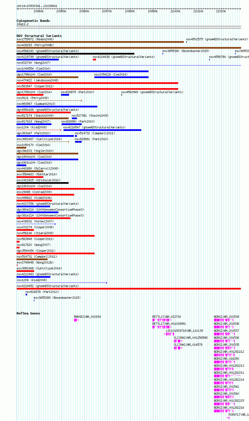Open nsv442680 (McCarroll2008) label

click(37, 168)
